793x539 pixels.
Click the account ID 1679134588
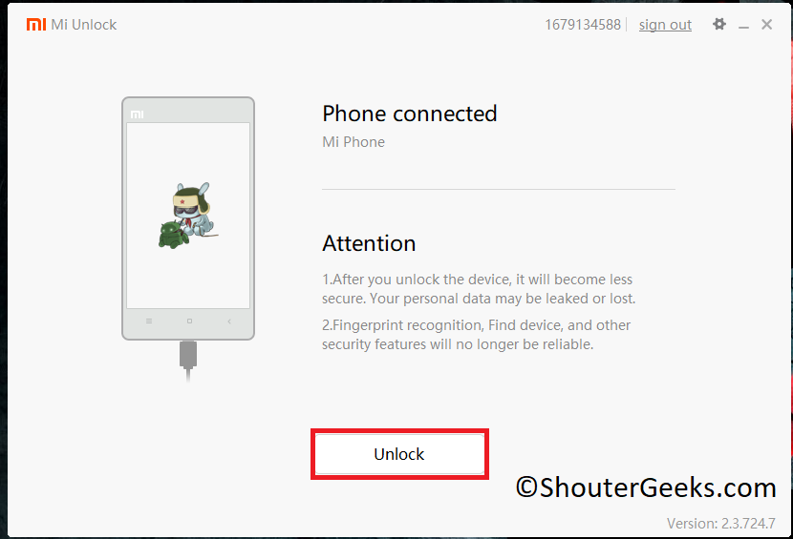[x=583, y=25]
